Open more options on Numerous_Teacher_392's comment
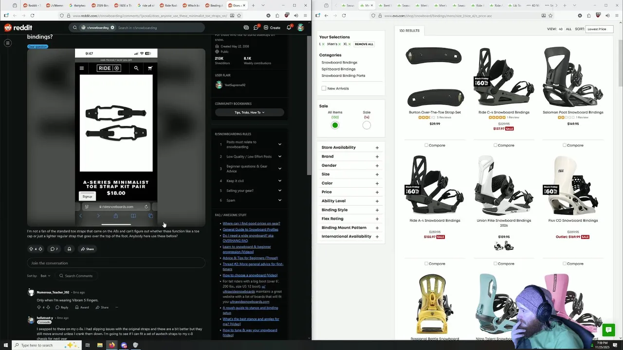Viewport: 623px width, 350px height. pyautogui.click(x=117, y=307)
